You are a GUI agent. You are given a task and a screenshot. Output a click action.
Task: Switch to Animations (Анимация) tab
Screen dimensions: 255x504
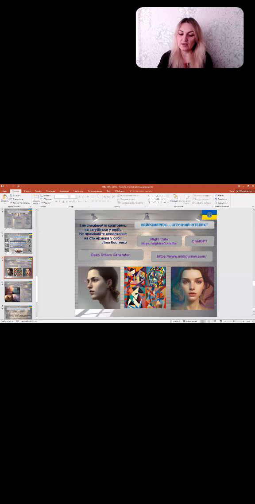coord(64,191)
